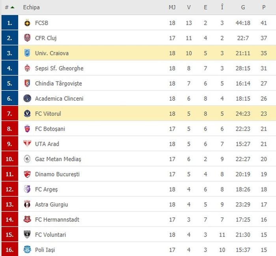Open the FC Botoșani team link
Image resolution: width=276 pixels, height=256 pixels.
point(50,129)
